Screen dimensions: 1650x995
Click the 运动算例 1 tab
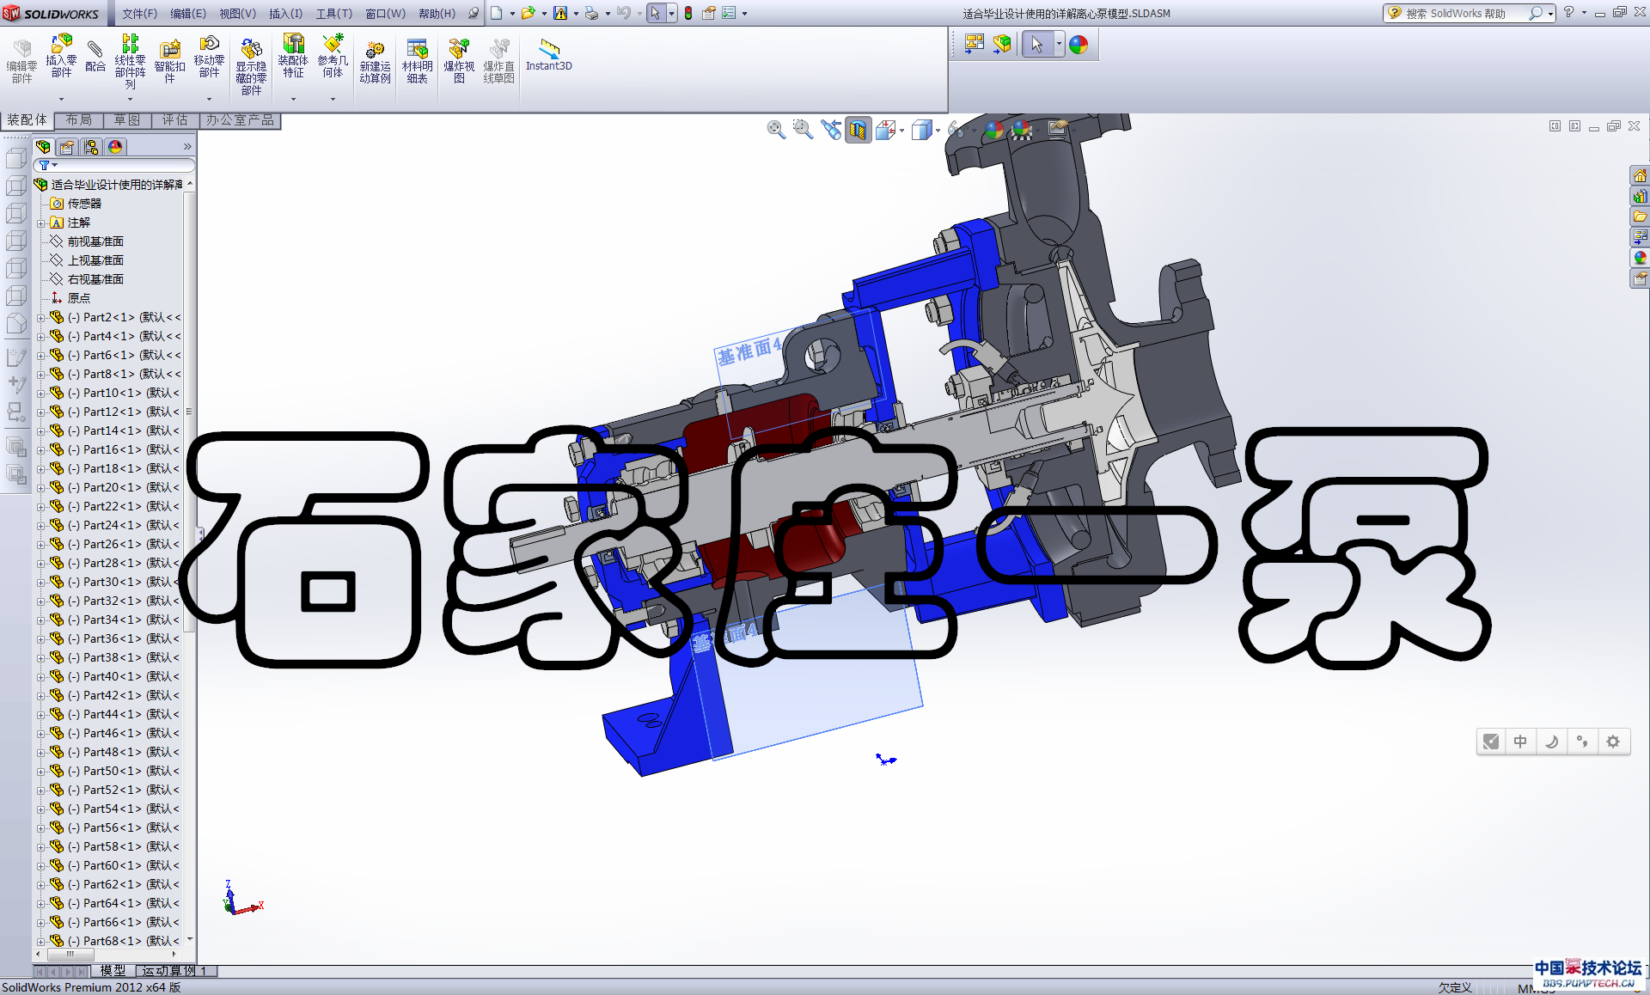[175, 971]
